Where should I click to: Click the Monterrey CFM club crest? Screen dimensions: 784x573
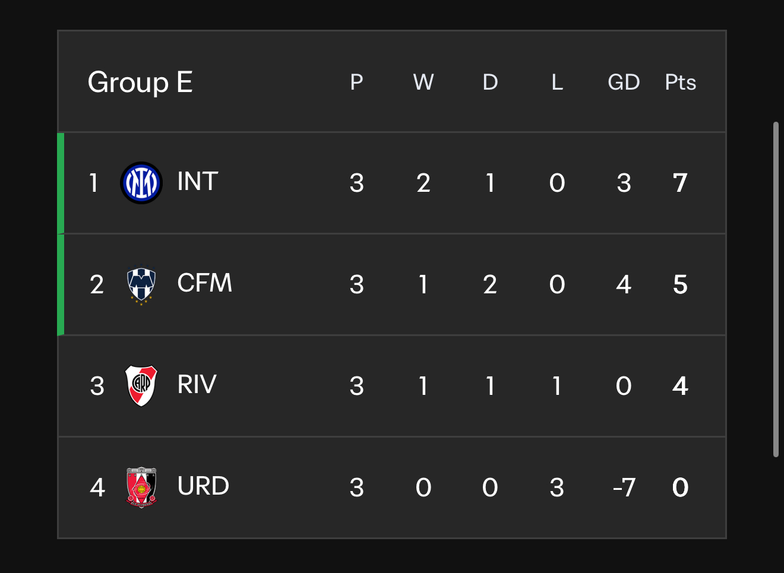click(x=141, y=285)
